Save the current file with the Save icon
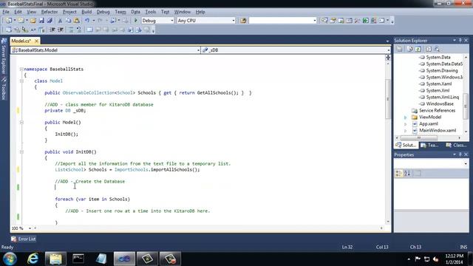The image size is (473, 266). (41, 21)
